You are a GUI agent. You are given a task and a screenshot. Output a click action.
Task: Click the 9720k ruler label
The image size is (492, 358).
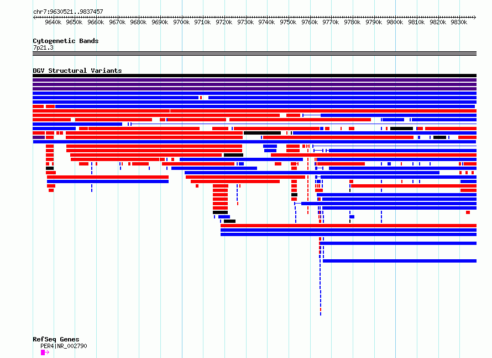(x=224, y=22)
